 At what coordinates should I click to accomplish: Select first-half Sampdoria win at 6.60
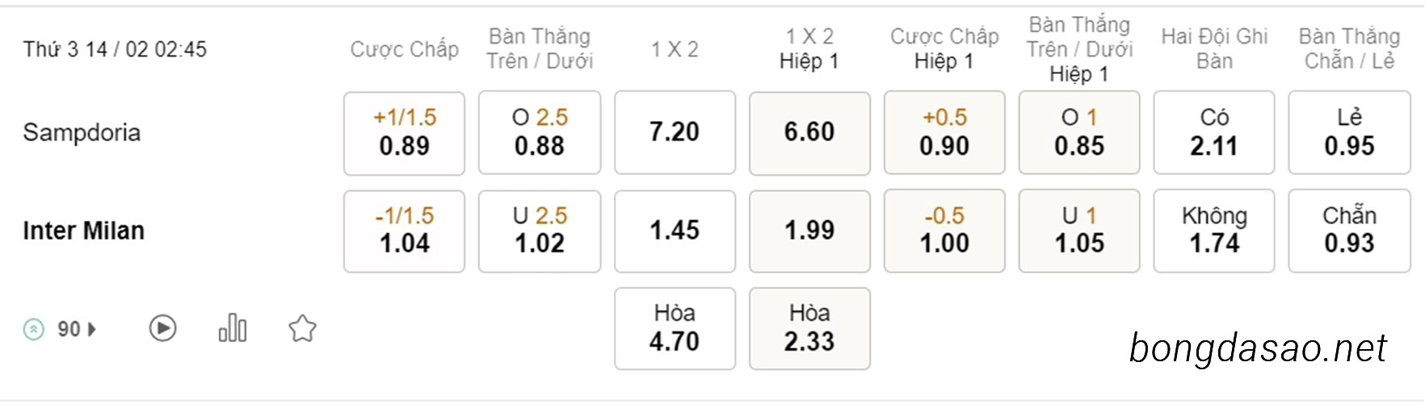click(809, 133)
